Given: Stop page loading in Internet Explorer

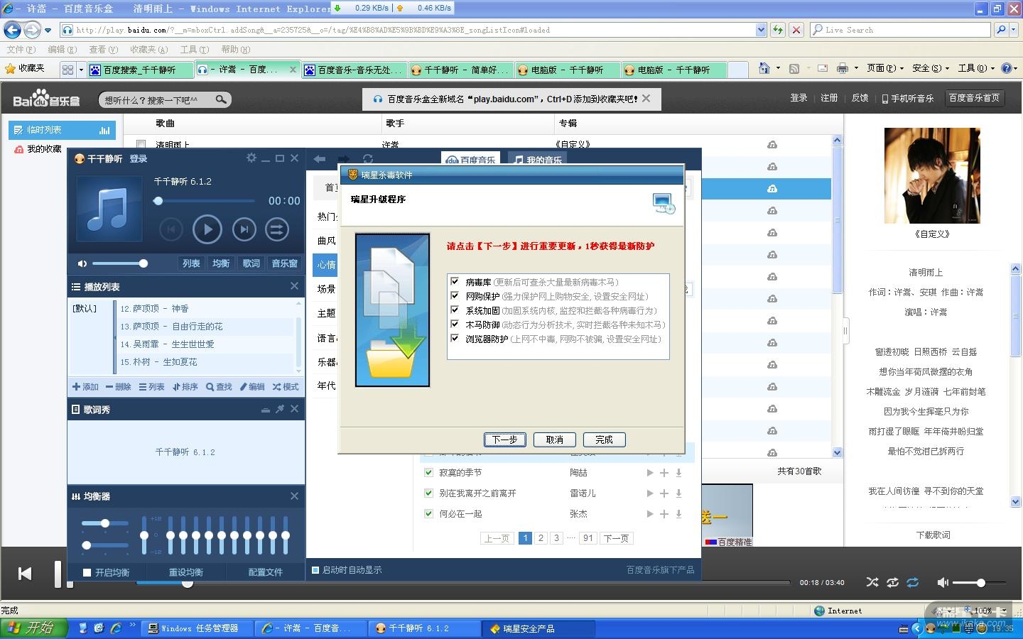Looking at the screenshot, I should [x=796, y=30].
